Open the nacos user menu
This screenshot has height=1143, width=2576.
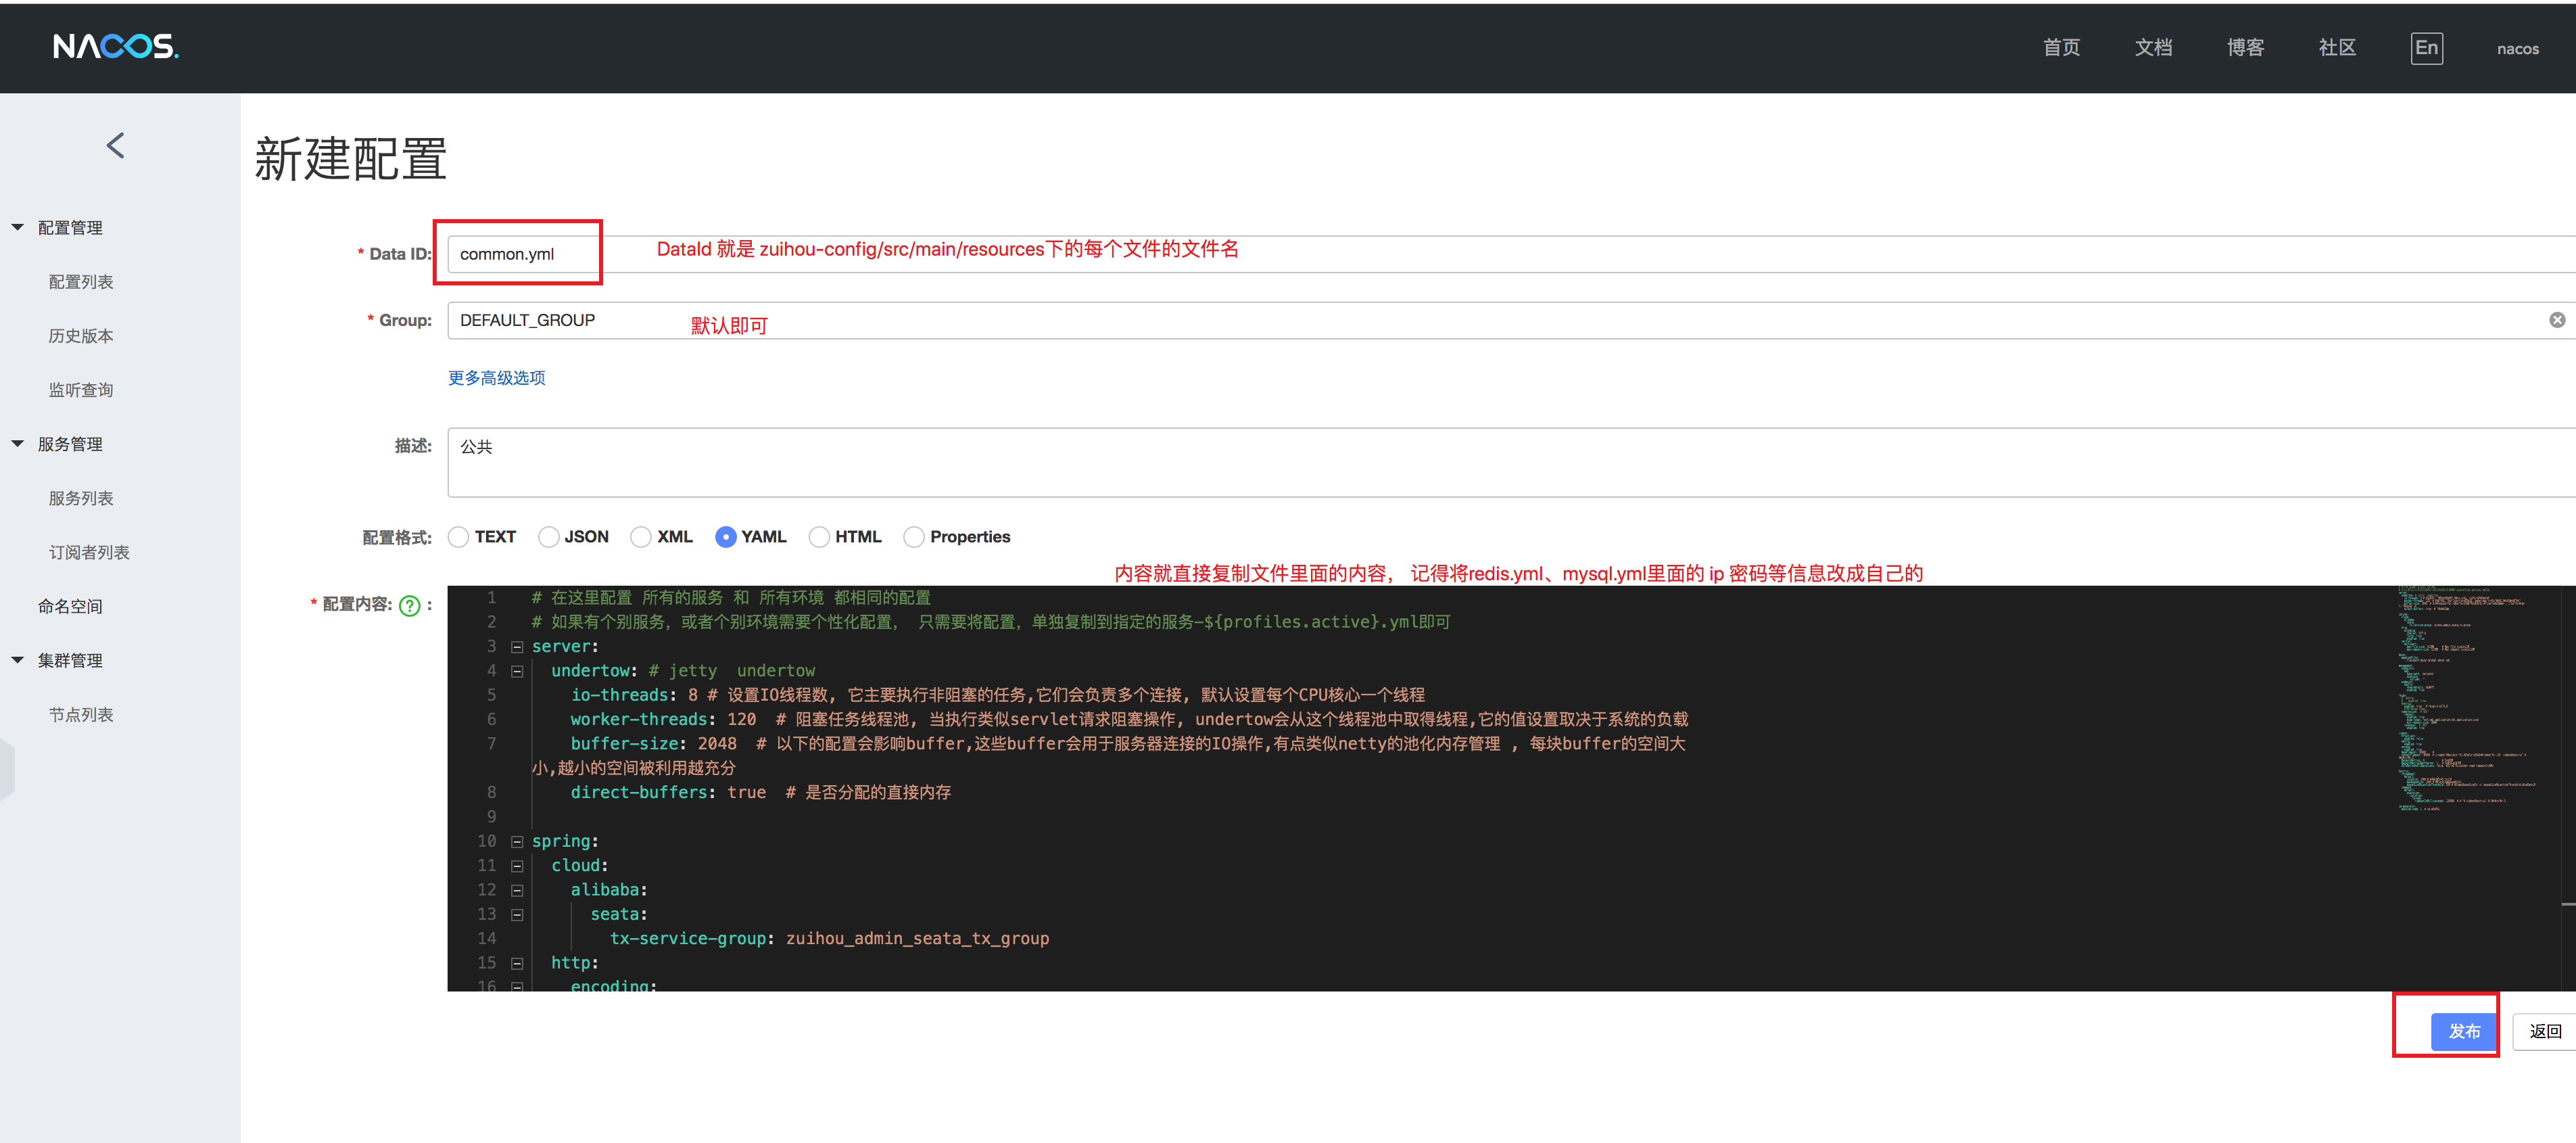click(2517, 49)
